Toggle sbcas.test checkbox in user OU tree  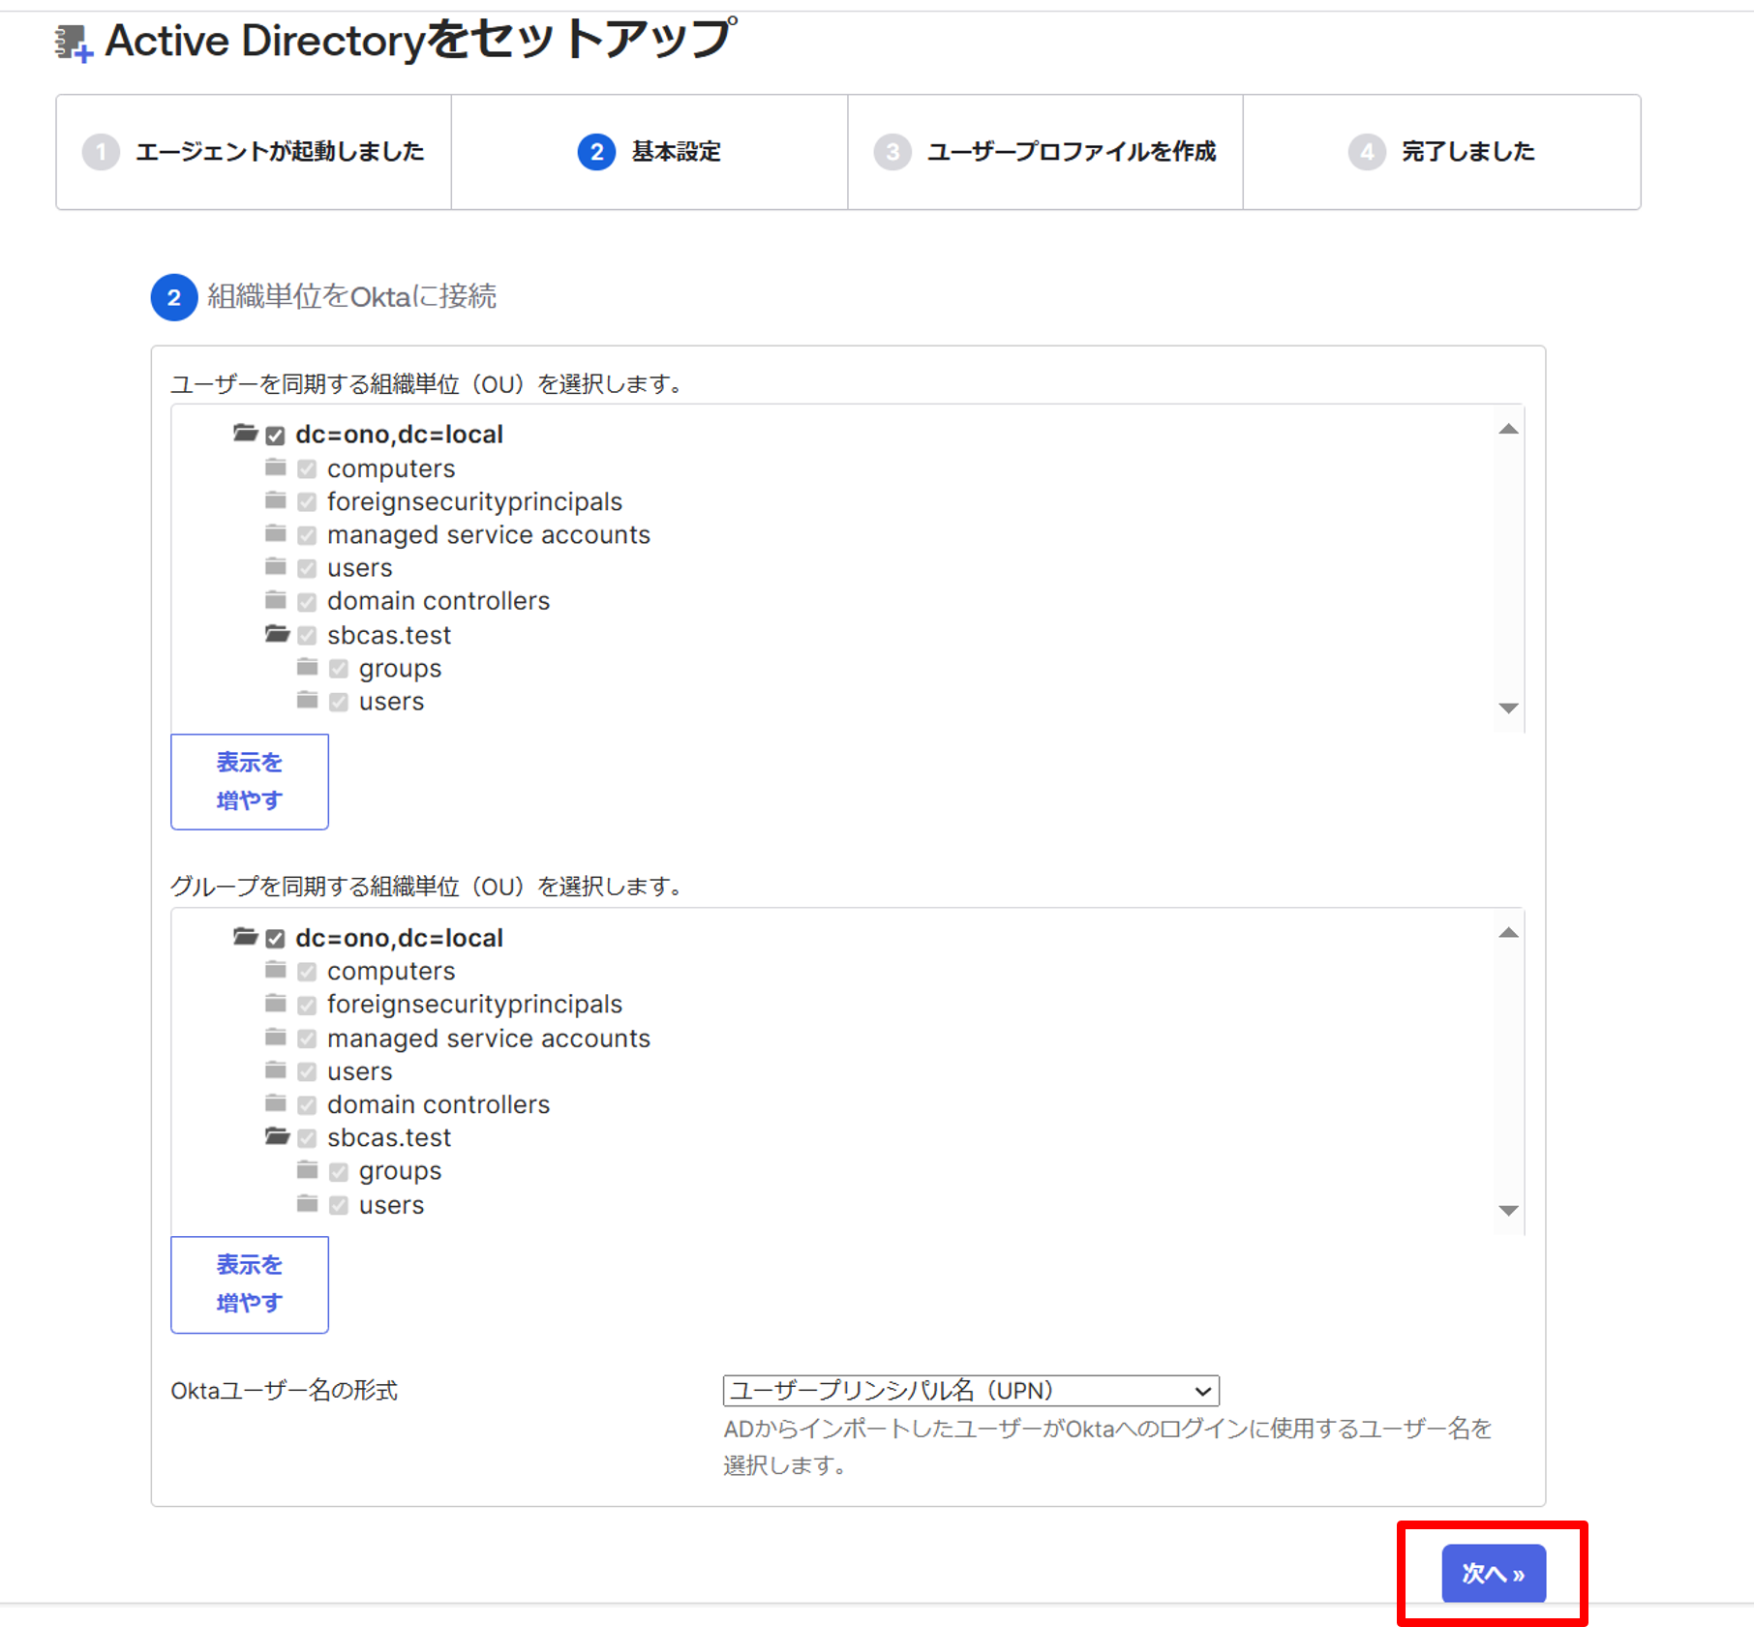[x=307, y=636]
